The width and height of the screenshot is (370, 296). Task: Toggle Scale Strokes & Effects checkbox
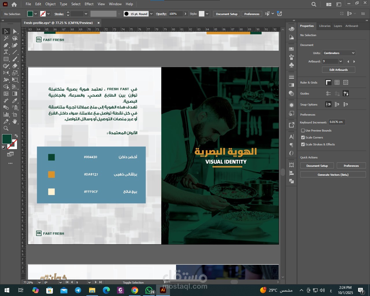(x=303, y=144)
